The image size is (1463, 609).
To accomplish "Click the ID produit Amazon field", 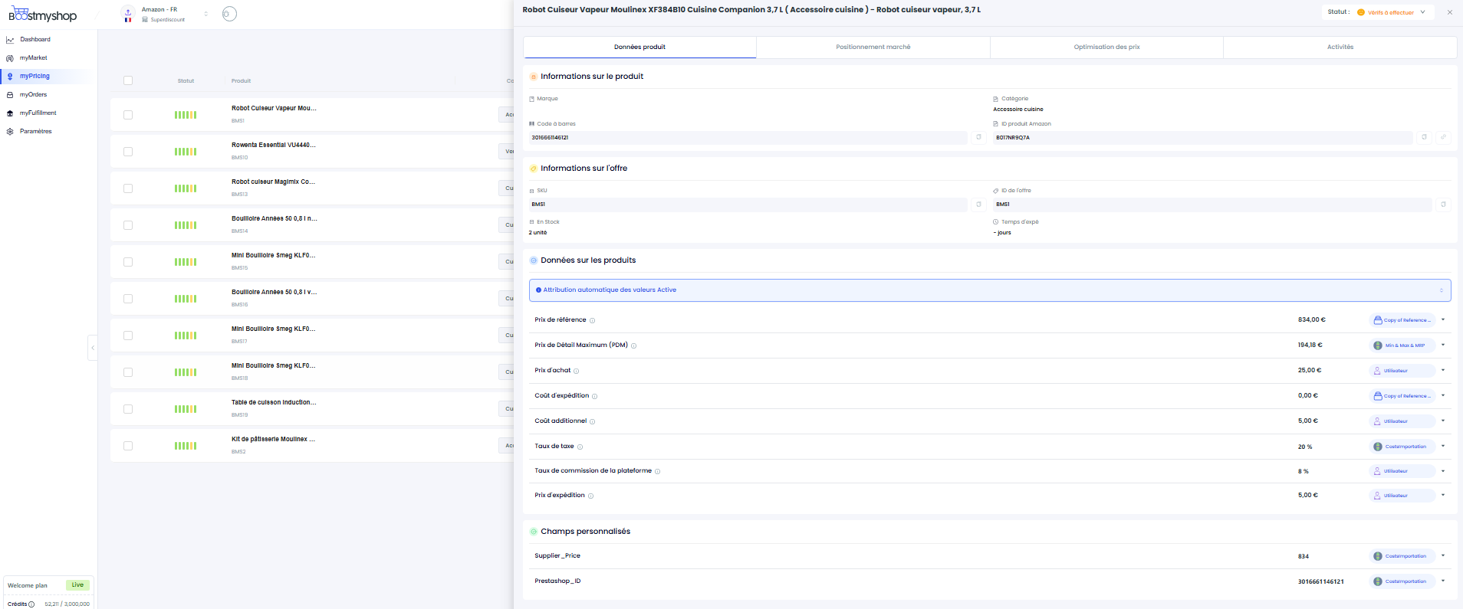I will click(1202, 138).
